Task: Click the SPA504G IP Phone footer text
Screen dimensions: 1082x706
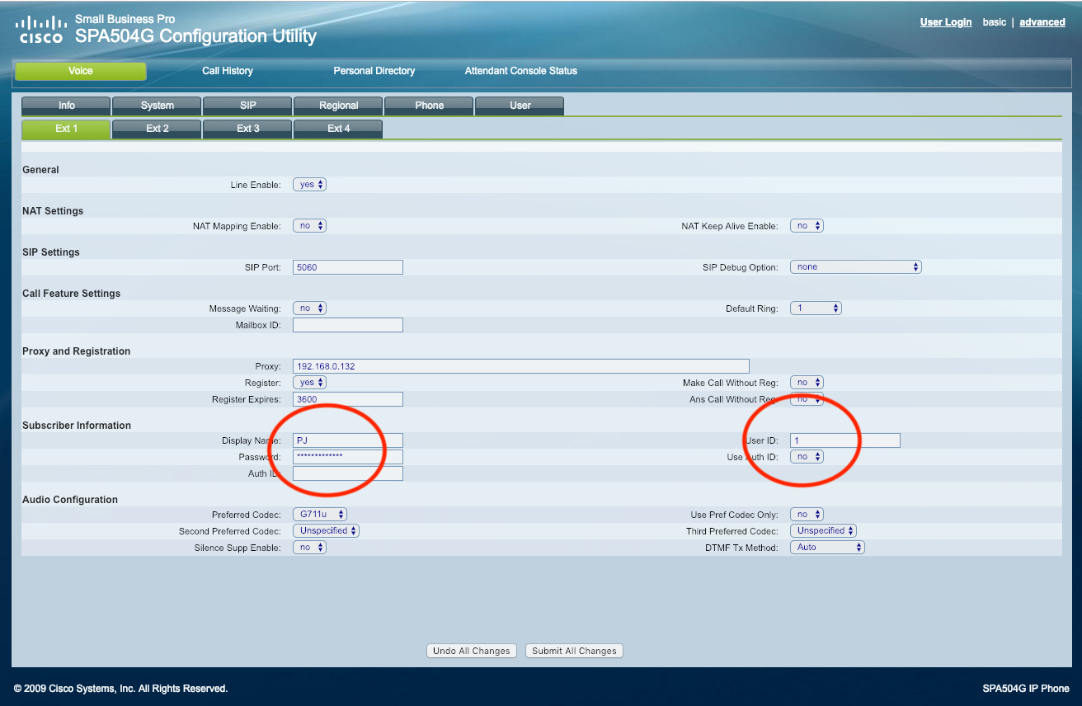Action: (x=1026, y=689)
